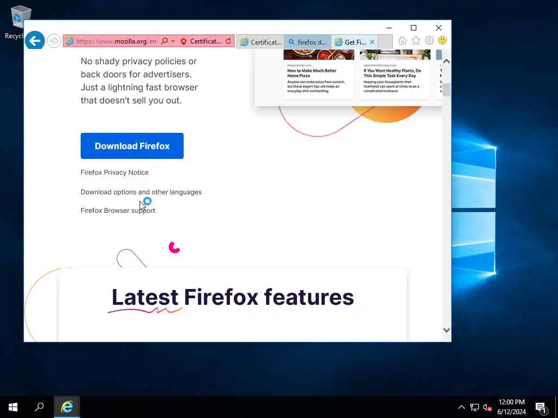Click the smiley feedback icon

[x=442, y=40]
